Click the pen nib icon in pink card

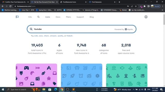(43, 73)
